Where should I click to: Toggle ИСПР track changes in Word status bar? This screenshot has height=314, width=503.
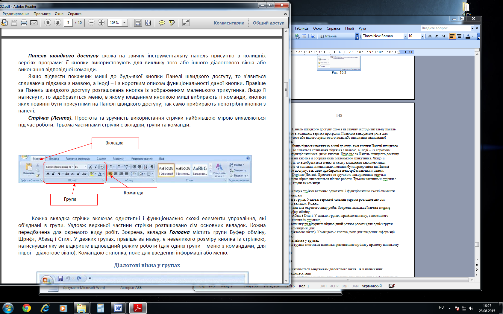tap(334, 286)
